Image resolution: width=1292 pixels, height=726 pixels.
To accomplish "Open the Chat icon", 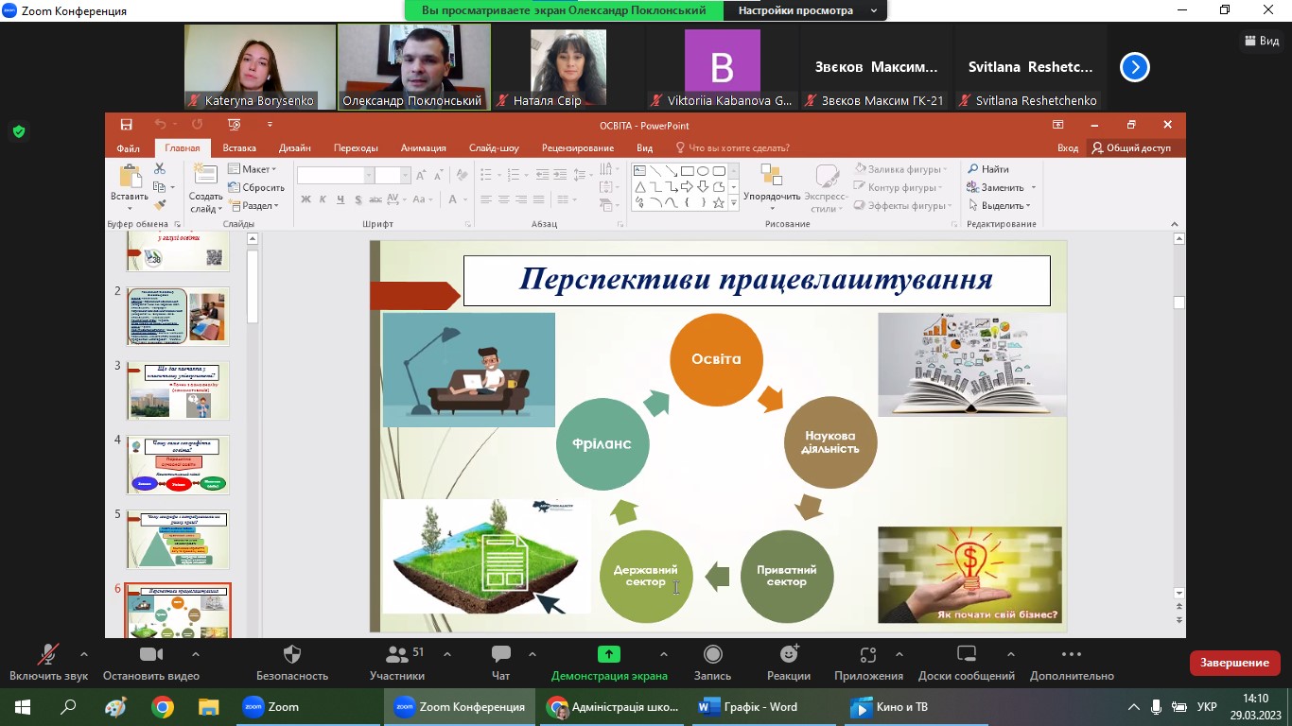I will [x=500, y=655].
